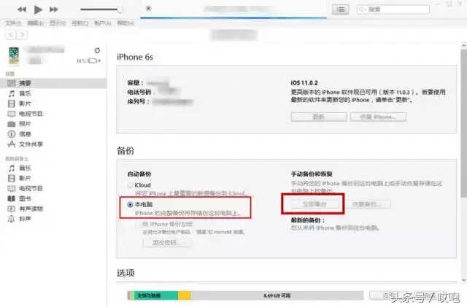Click the 8.69 GB 可用 free space bar
Viewport: 467px width, 307px height.
pos(277,295)
